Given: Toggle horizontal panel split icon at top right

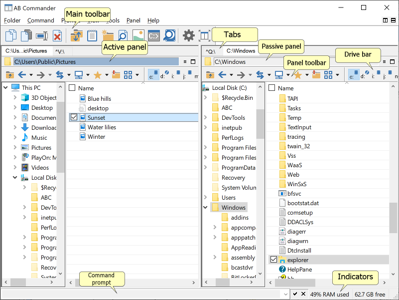Looking at the screenshot, I should 393,20.
